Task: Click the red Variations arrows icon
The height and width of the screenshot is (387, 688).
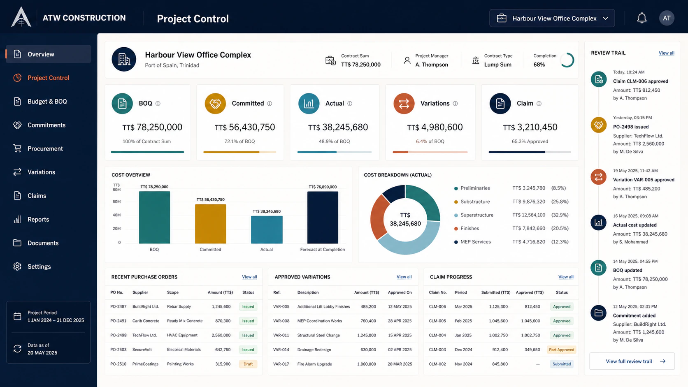Action: pos(404,104)
